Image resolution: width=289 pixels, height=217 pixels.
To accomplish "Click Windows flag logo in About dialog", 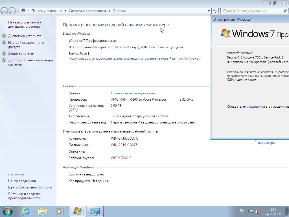I will pyautogui.click(x=225, y=33).
